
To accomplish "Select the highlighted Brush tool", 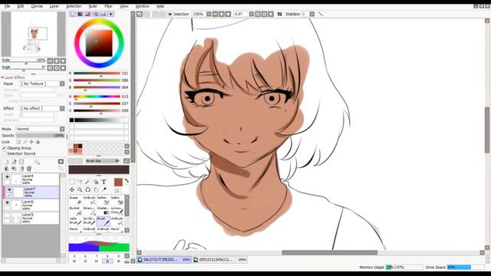I will click(104, 221).
